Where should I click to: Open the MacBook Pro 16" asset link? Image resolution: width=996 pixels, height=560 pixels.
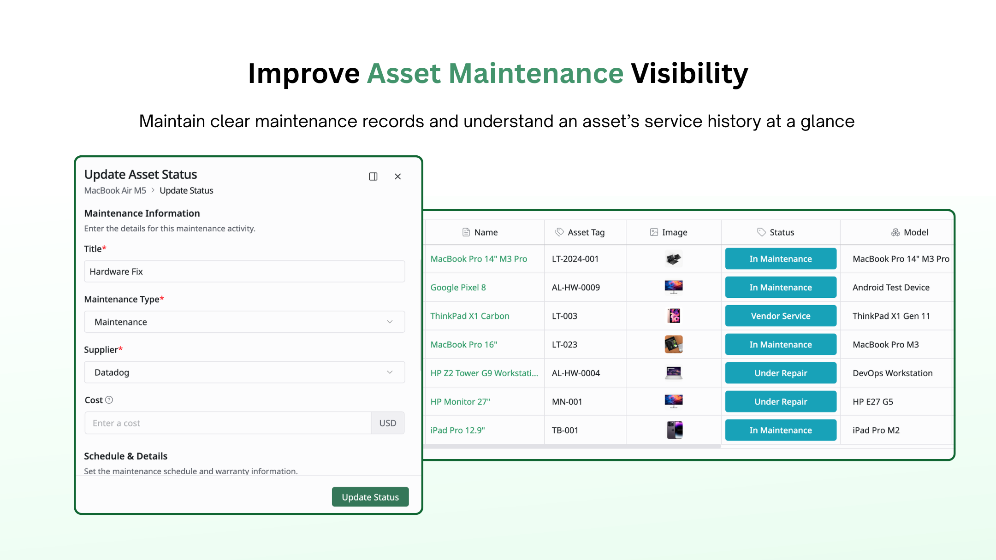pyautogui.click(x=463, y=345)
